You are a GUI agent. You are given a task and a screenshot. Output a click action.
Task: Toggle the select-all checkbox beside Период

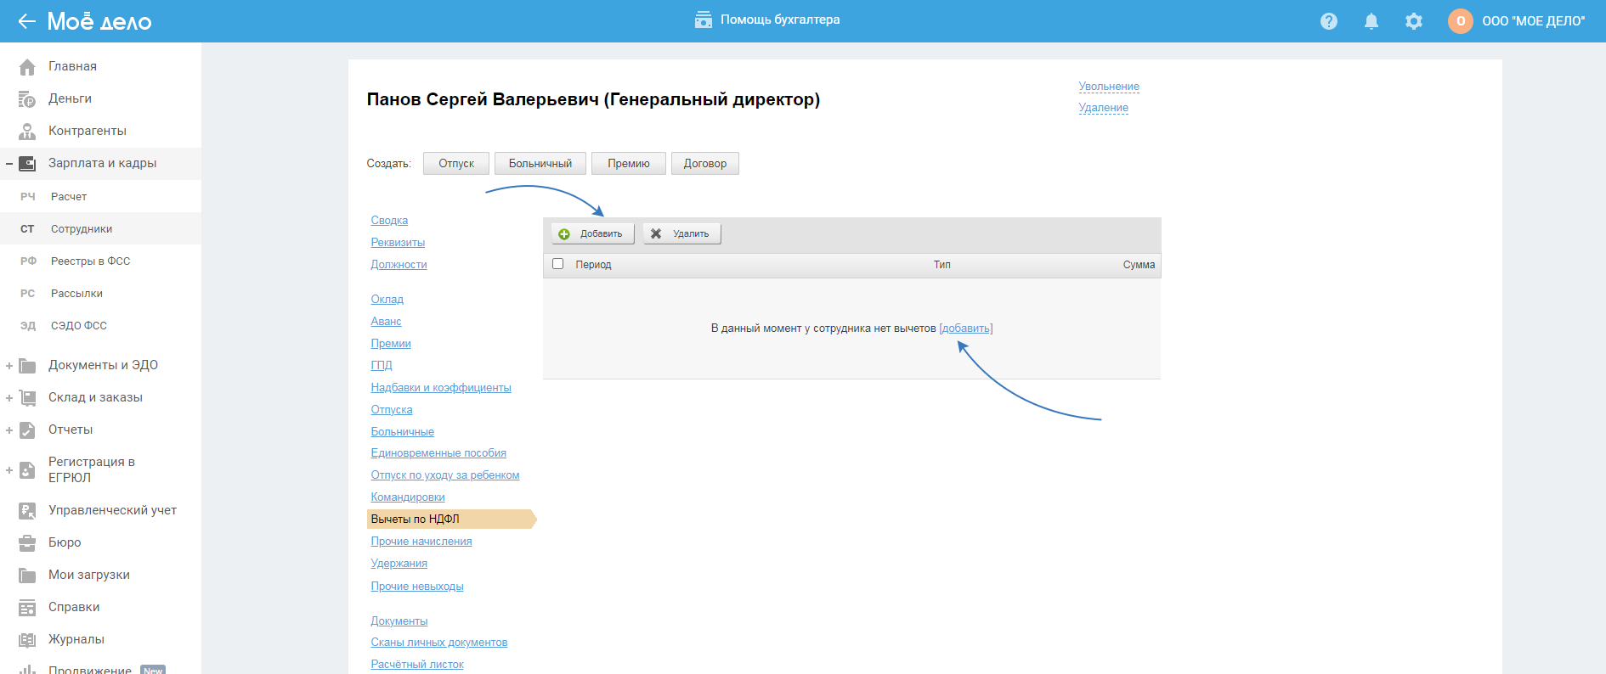point(558,264)
